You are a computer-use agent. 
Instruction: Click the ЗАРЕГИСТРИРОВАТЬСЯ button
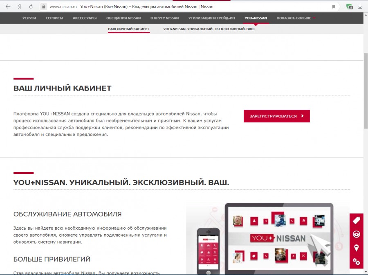click(276, 116)
